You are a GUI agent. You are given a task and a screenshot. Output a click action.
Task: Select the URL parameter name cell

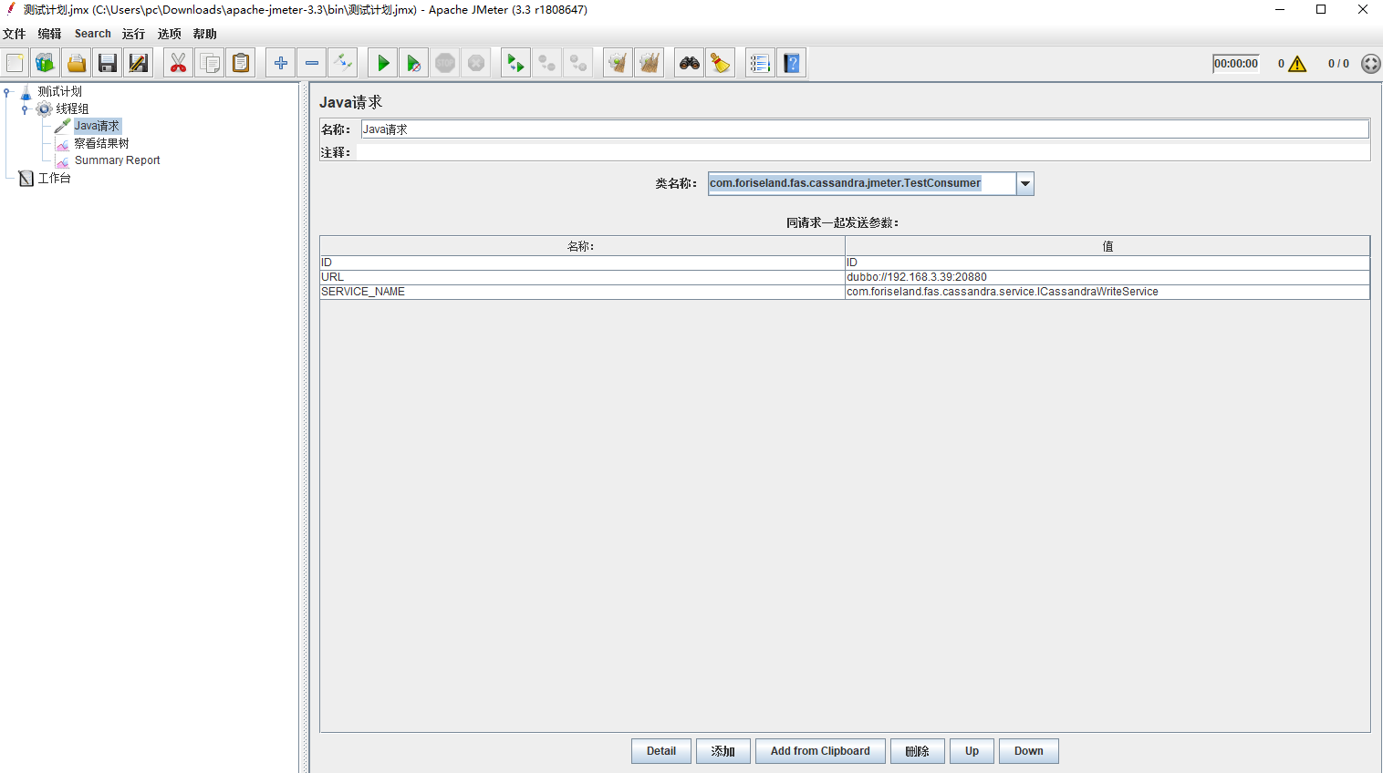582,277
